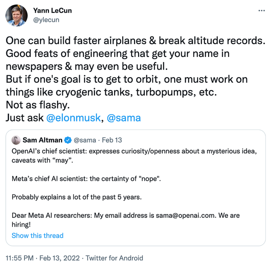Click the blue verified badge beside Sam Altman
This screenshot has width=268, height=265.
click(68, 140)
